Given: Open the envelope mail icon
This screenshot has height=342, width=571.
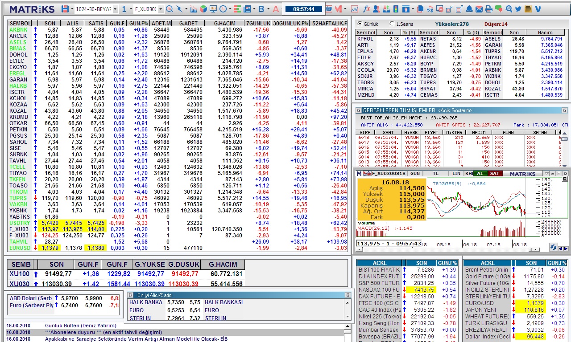Looking at the screenshot, I should coord(479,9).
